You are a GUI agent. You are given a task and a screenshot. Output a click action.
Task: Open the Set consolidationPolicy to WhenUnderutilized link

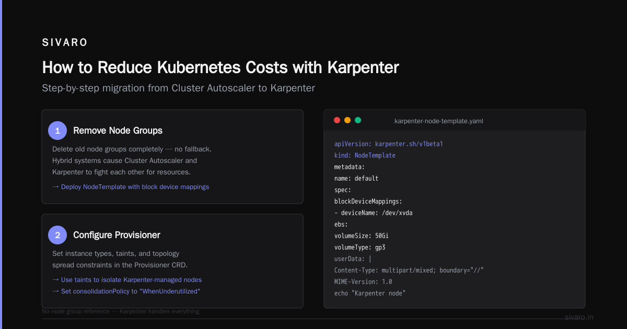pos(126,291)
